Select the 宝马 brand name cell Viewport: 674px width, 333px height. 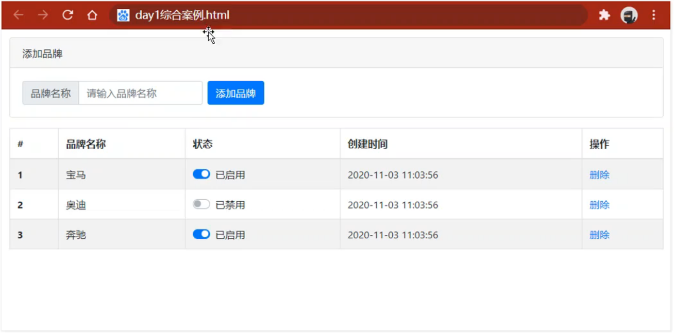(x=122, y=175)
